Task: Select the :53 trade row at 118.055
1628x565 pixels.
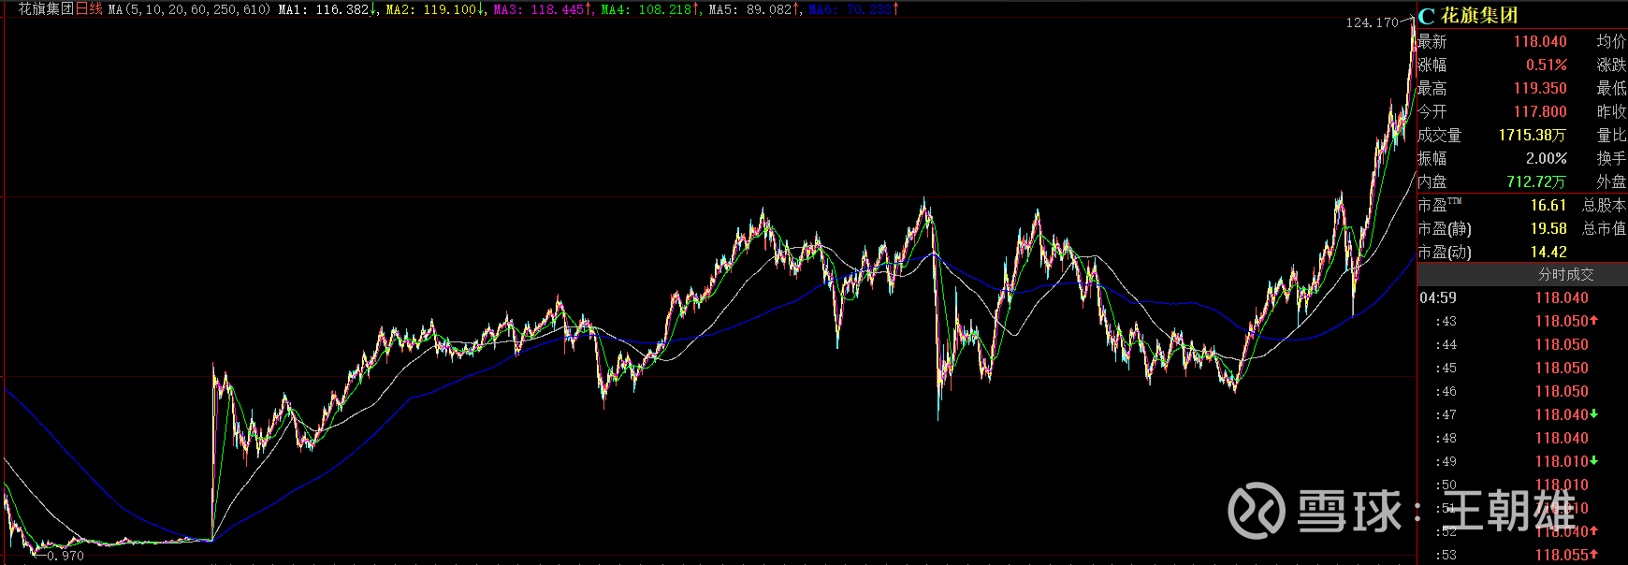Action: click(1522, 556)
